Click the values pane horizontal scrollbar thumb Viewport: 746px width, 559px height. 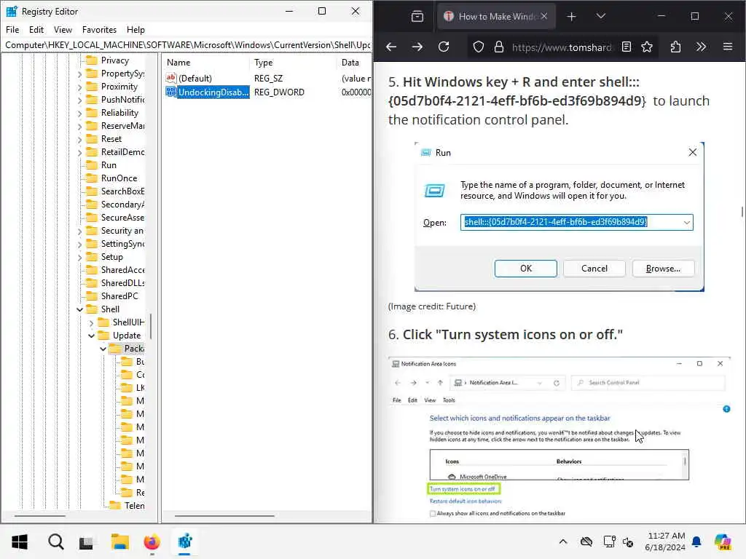pyautogui.click(x=224, y=516)
